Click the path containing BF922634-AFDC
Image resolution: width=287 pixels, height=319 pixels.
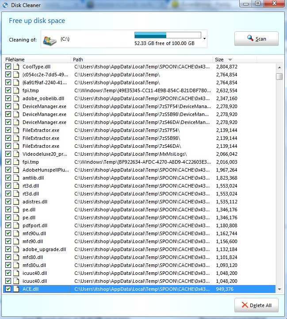pos(142,162)
